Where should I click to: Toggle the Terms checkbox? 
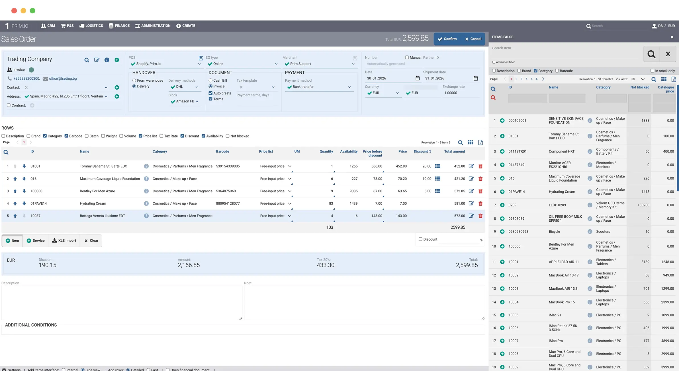210,99
